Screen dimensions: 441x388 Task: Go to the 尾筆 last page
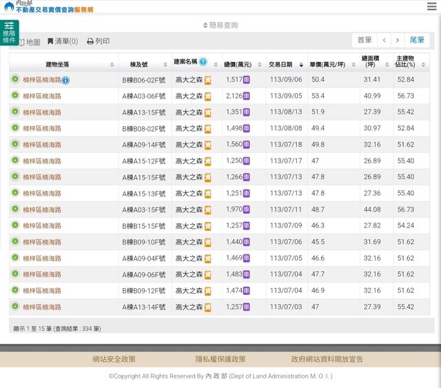point(417,41)
